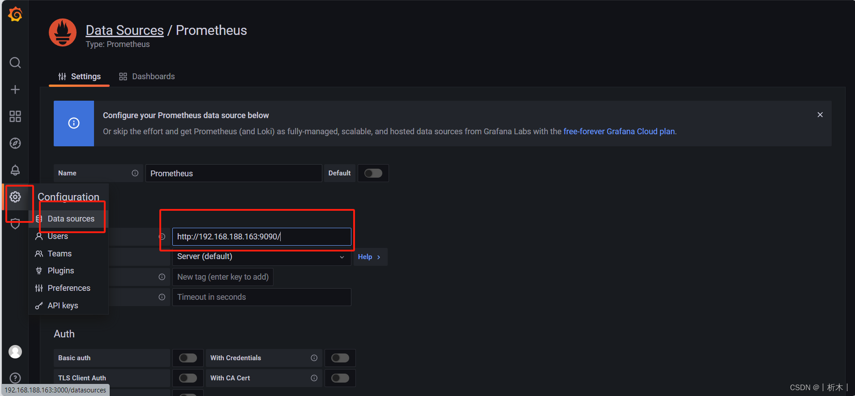
Task: Enable the TLS Client Auth switch
Action: click(x=188, y=378)
